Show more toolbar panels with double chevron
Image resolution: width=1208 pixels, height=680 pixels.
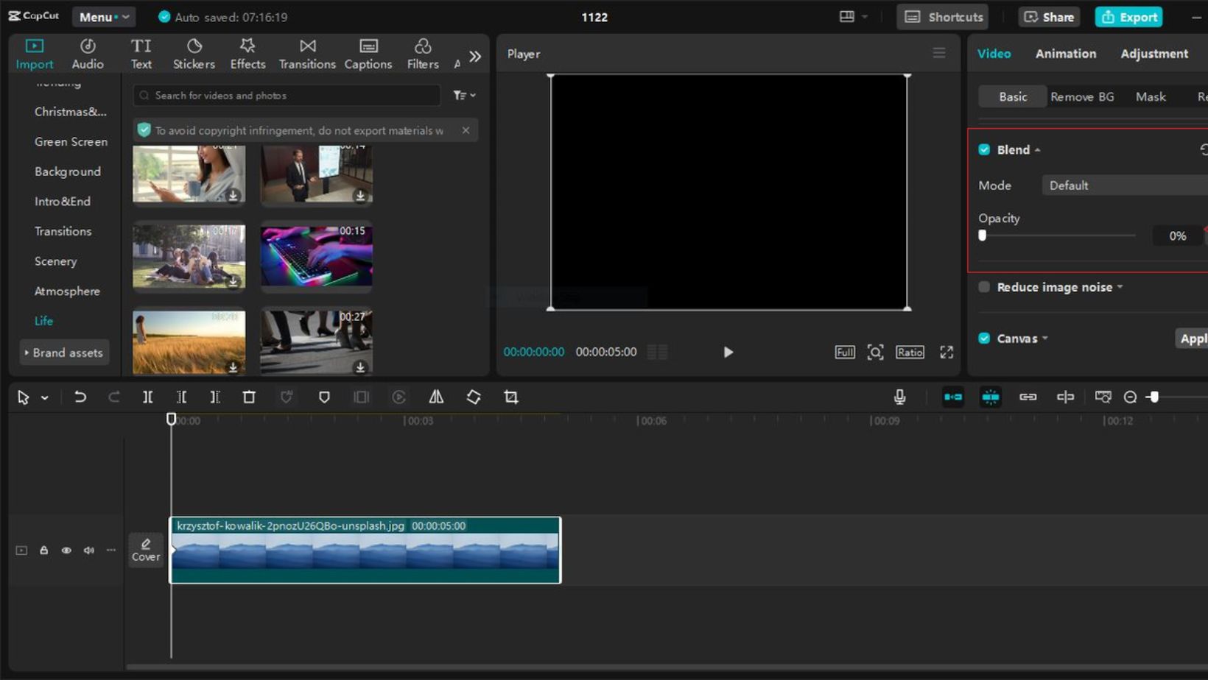pos(475,56)
